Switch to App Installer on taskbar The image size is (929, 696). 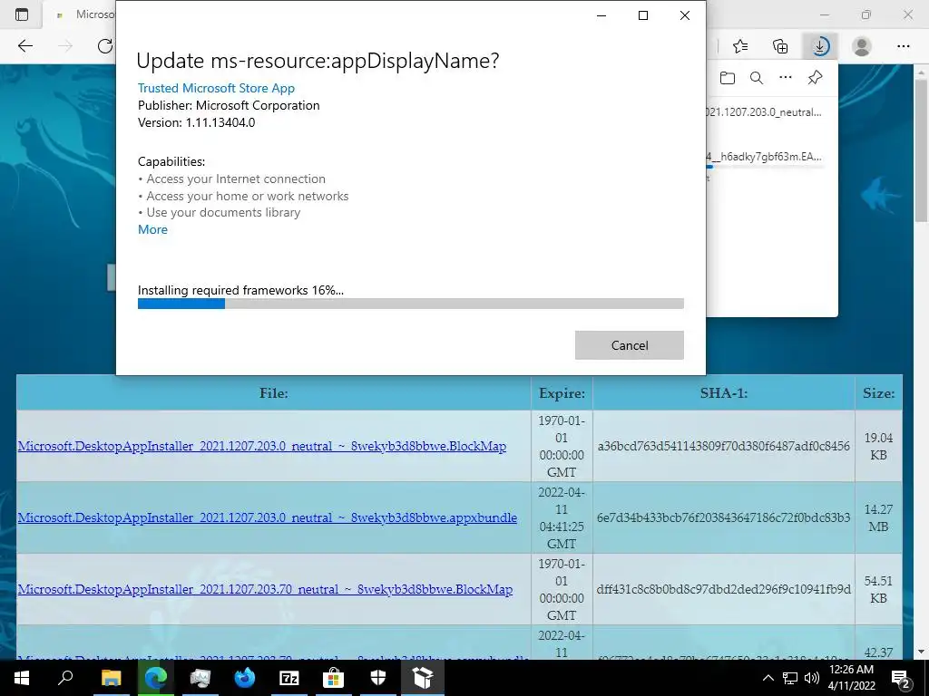tap(423, 678)
